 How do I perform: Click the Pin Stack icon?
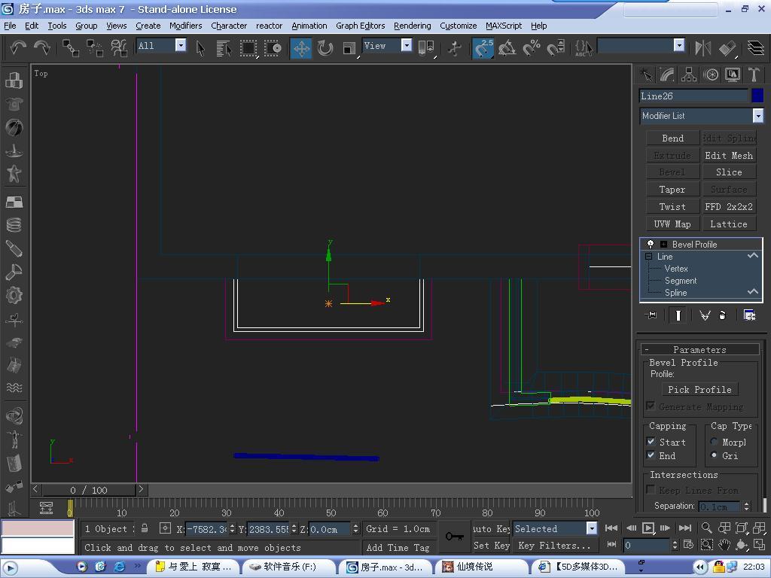tap(651, 315)
